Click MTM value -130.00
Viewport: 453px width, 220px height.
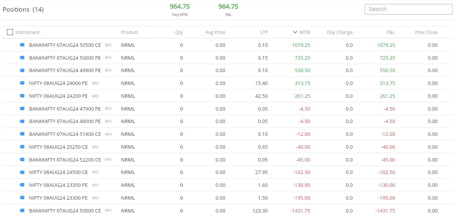[302, 185]
